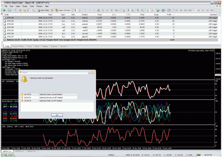Switch to the Account History tab

tap(18, 46)
